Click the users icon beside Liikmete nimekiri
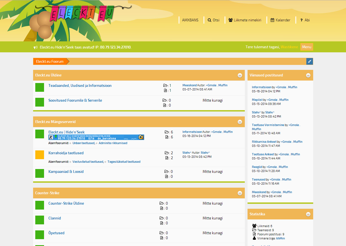This screenshot has height=246, width=346. pyautogui.click(x=231, y=20)
